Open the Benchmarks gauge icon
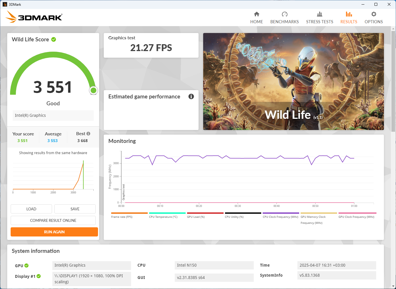This screenshot has width=396, height=289. (x=284, y=14)
